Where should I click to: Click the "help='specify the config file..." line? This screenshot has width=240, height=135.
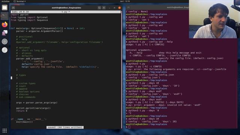tap(60, 67)
